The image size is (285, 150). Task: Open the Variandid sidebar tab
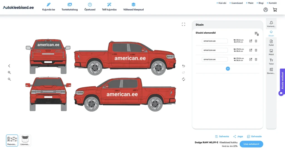pyautogui.click(x=271, y=24)
